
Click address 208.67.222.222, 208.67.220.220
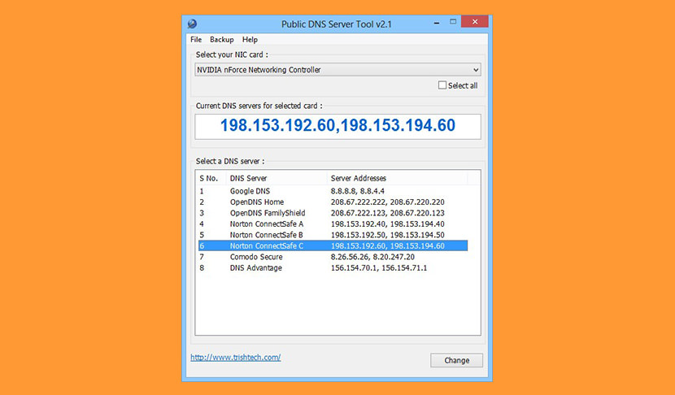coord(387,202)
